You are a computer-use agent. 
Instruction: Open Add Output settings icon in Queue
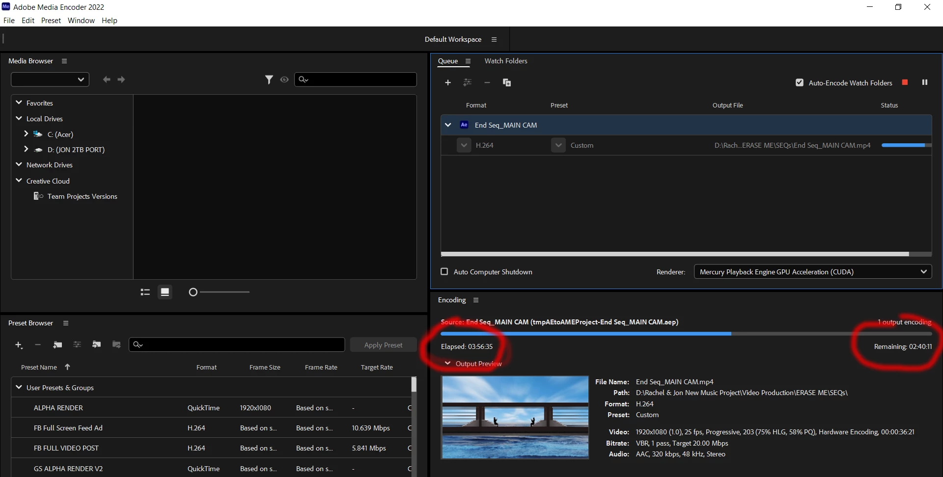(467, 82)
